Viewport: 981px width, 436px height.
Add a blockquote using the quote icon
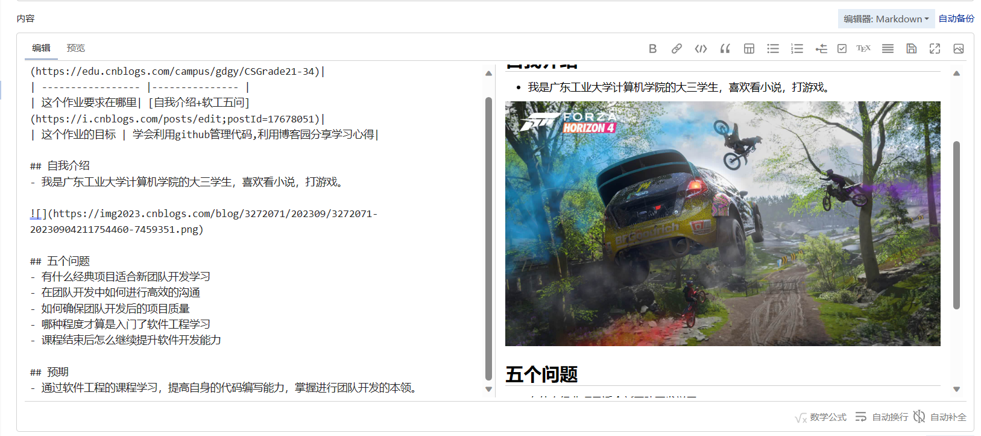click(725, 49)
